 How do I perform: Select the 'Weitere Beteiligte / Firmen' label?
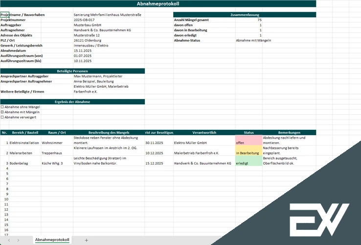(x=23, y=92)
